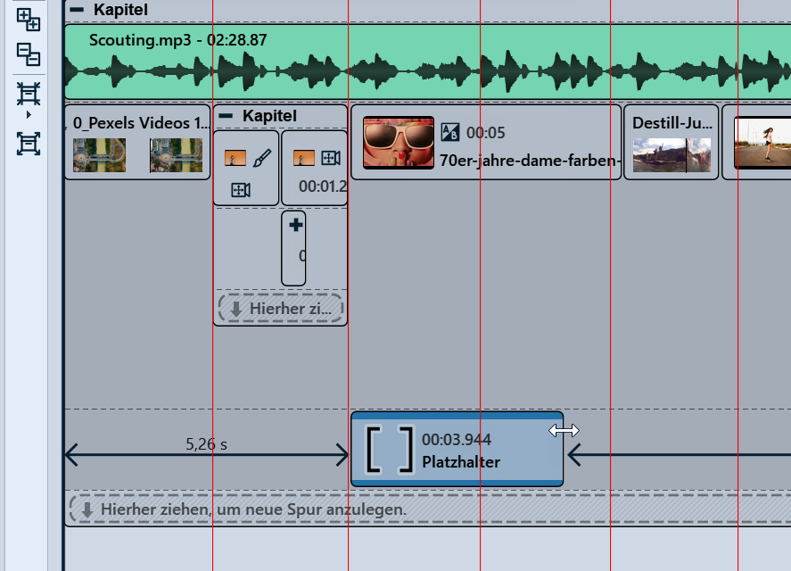Click the A/B transition icon beside 00:05
This screenshot has height=571, width=791.
(450, 133)
